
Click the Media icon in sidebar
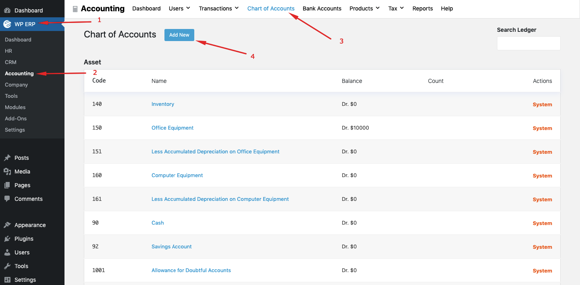point(7,171)
